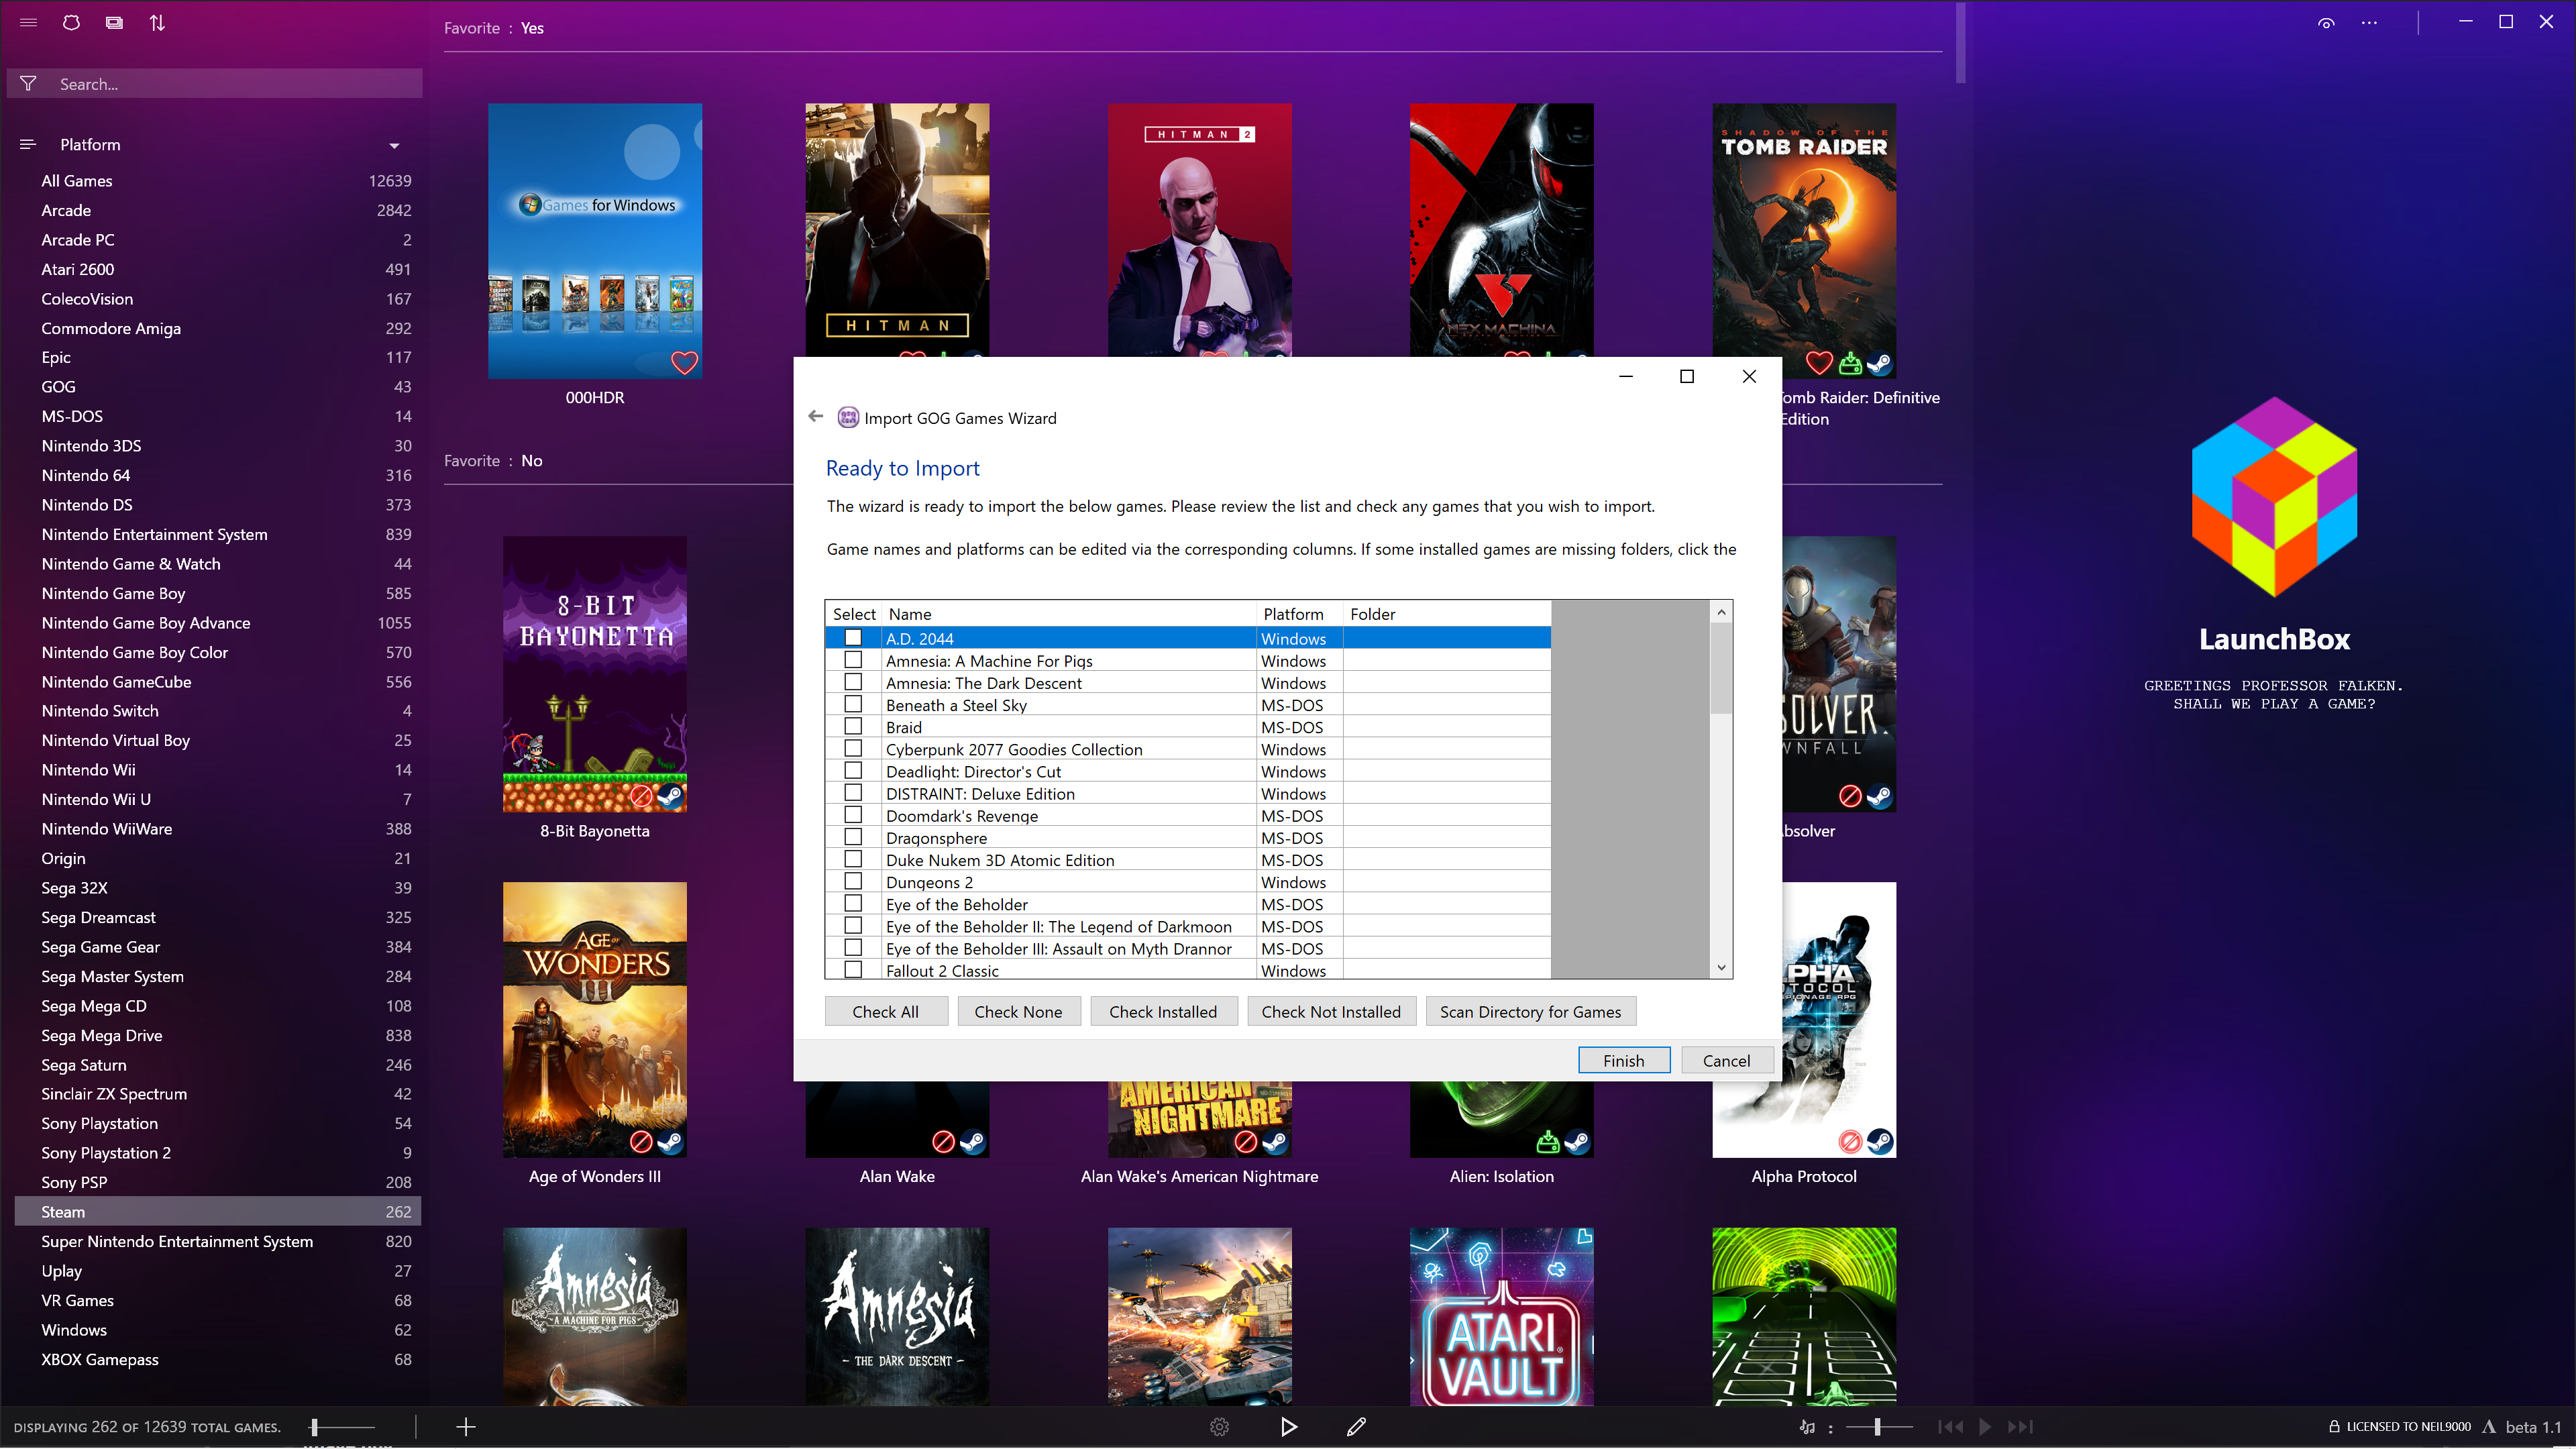2576x1449 pixels.
Task: Click the LaunchBox cube logo
Action: pos(2274,497)
